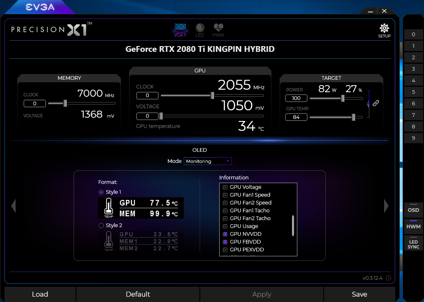
Task: Adjust the GPU voltage slider handle
Action: coord(161,116)
